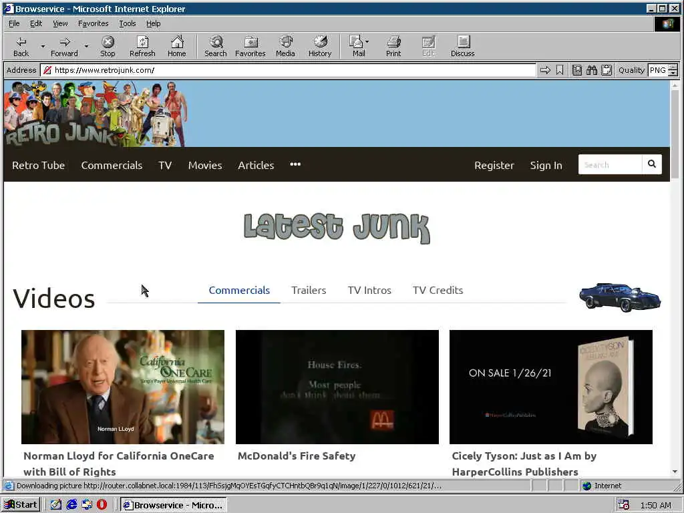Click the Forward toolbar button
684x513 pixels.
coord(64,46)
